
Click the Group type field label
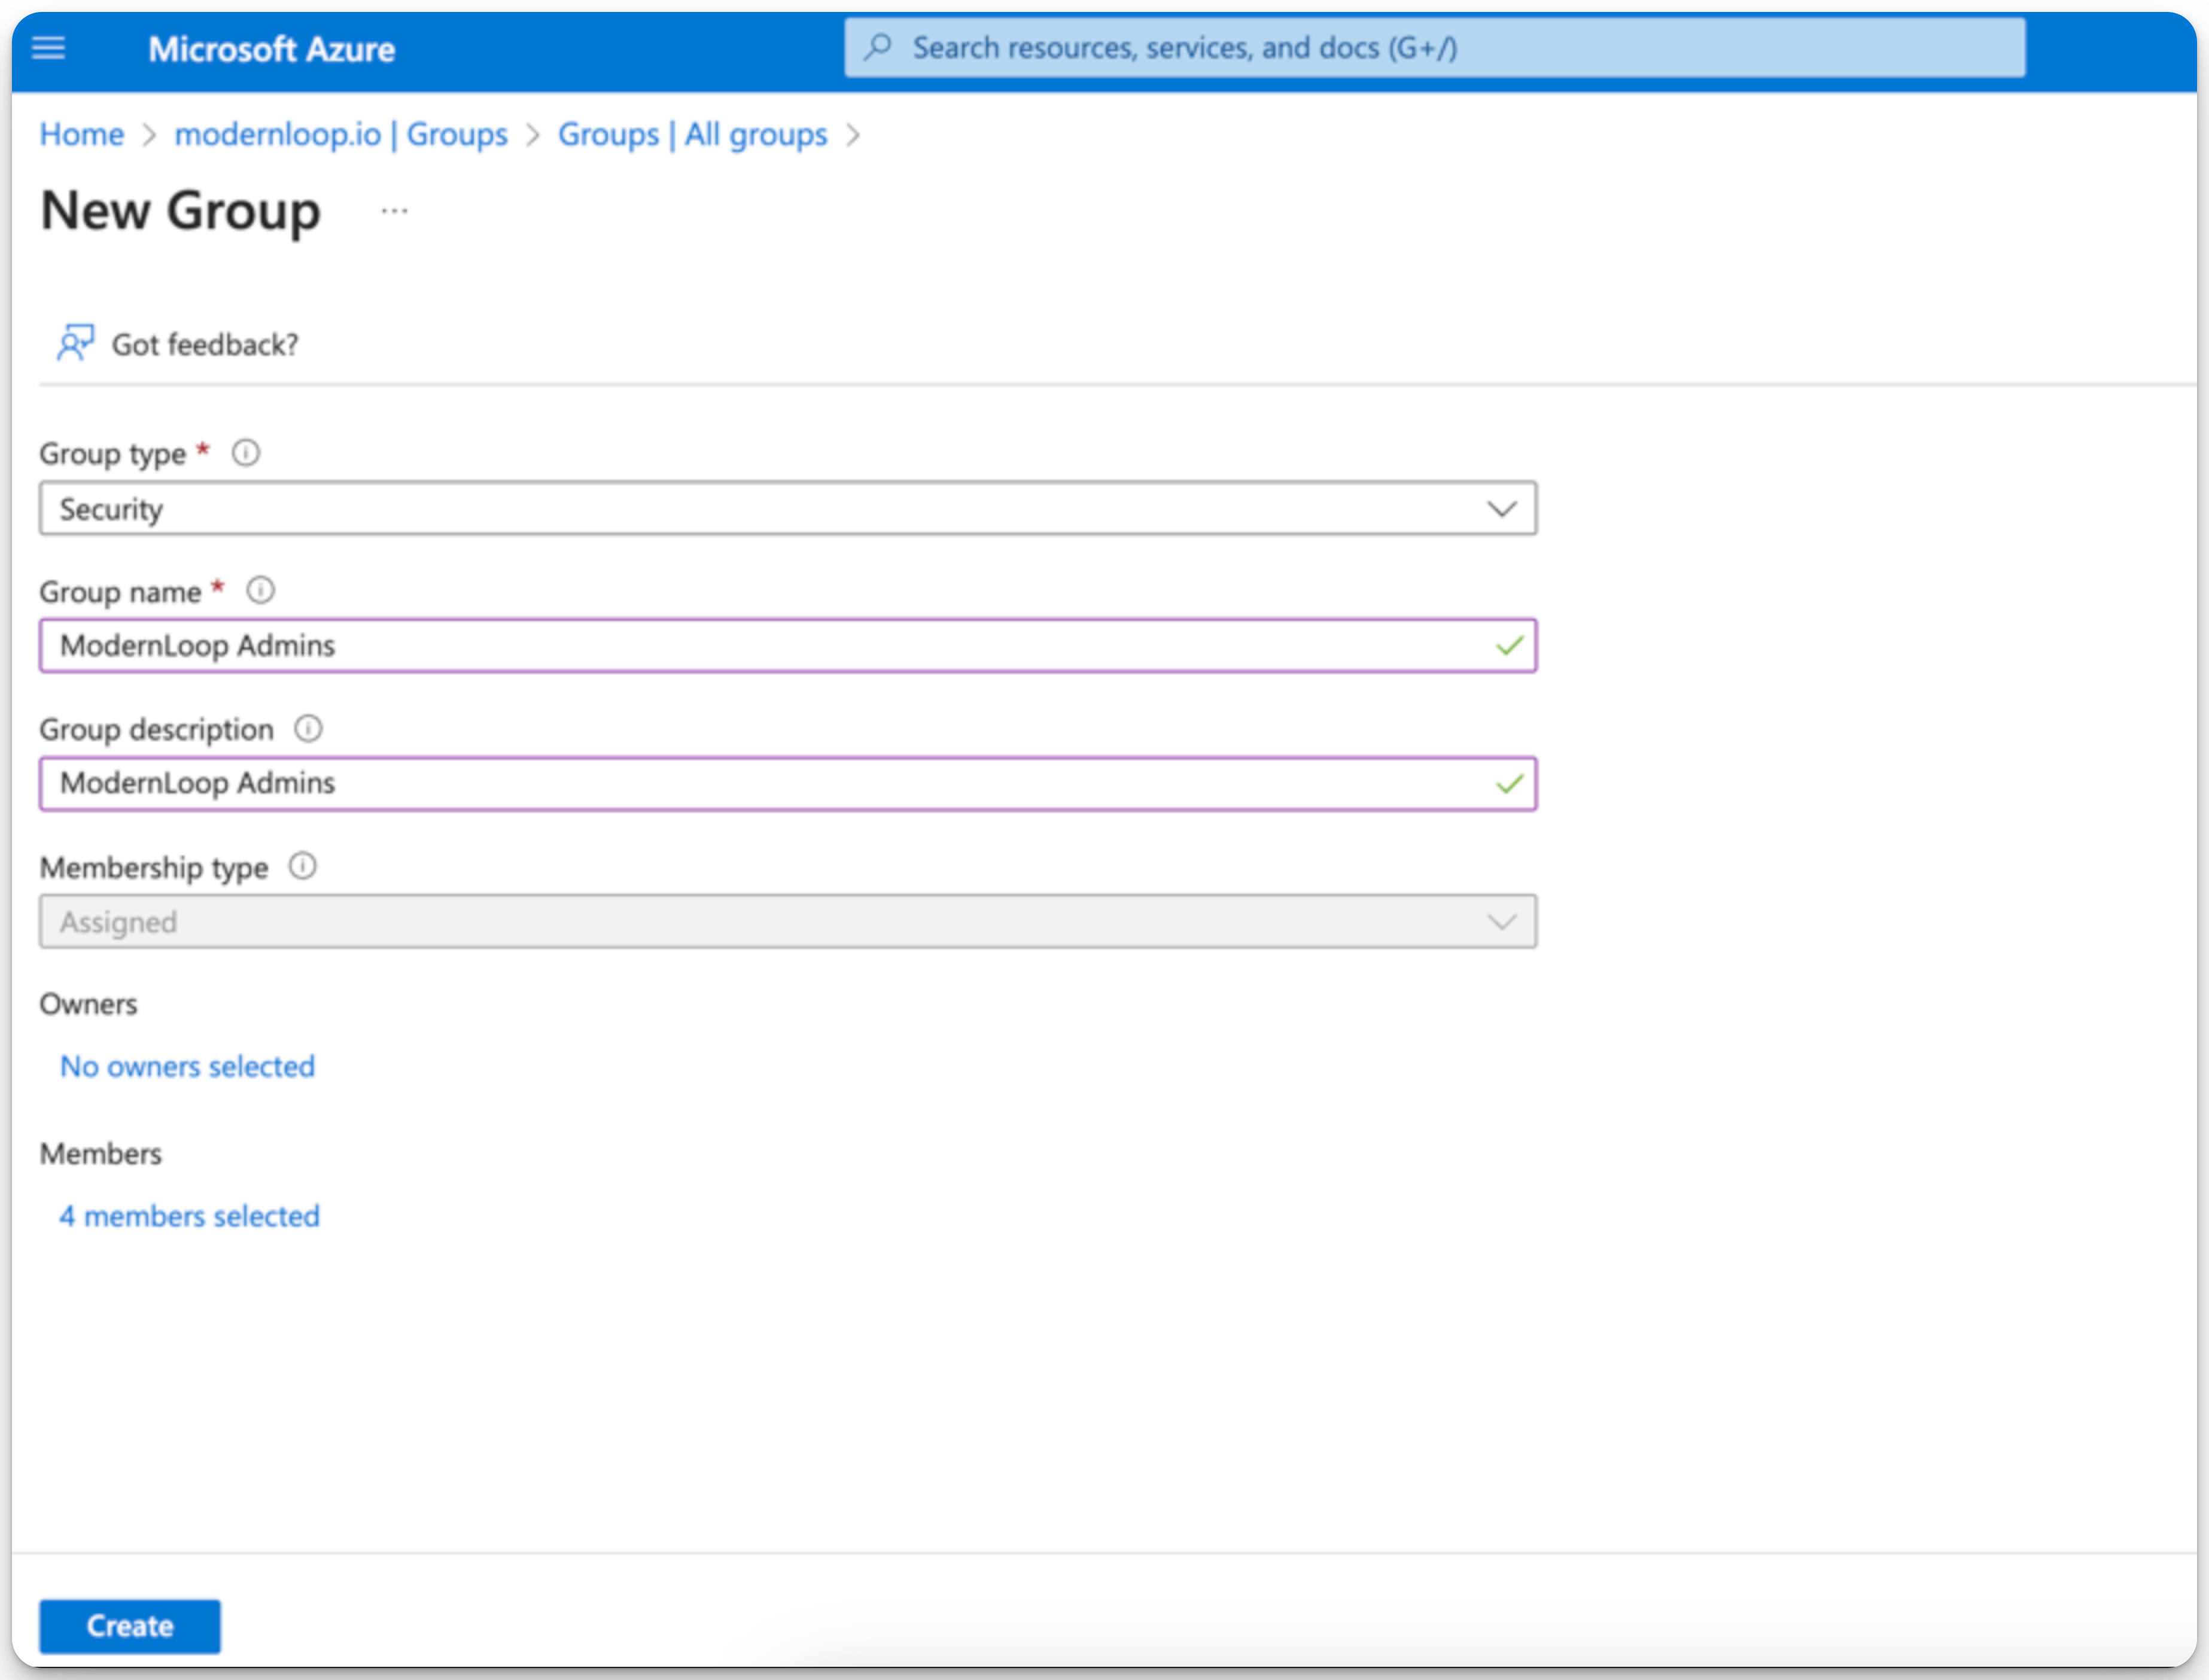click(x=113, y=454)
